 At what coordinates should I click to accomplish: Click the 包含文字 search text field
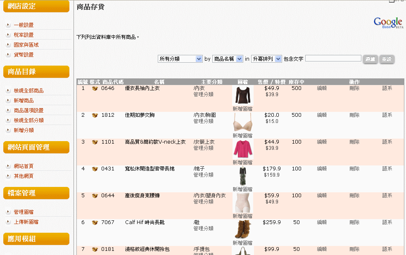click(333, 59)
